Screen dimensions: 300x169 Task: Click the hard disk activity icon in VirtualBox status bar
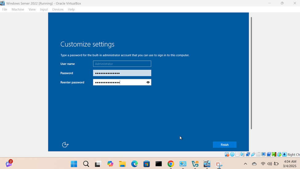227,154
